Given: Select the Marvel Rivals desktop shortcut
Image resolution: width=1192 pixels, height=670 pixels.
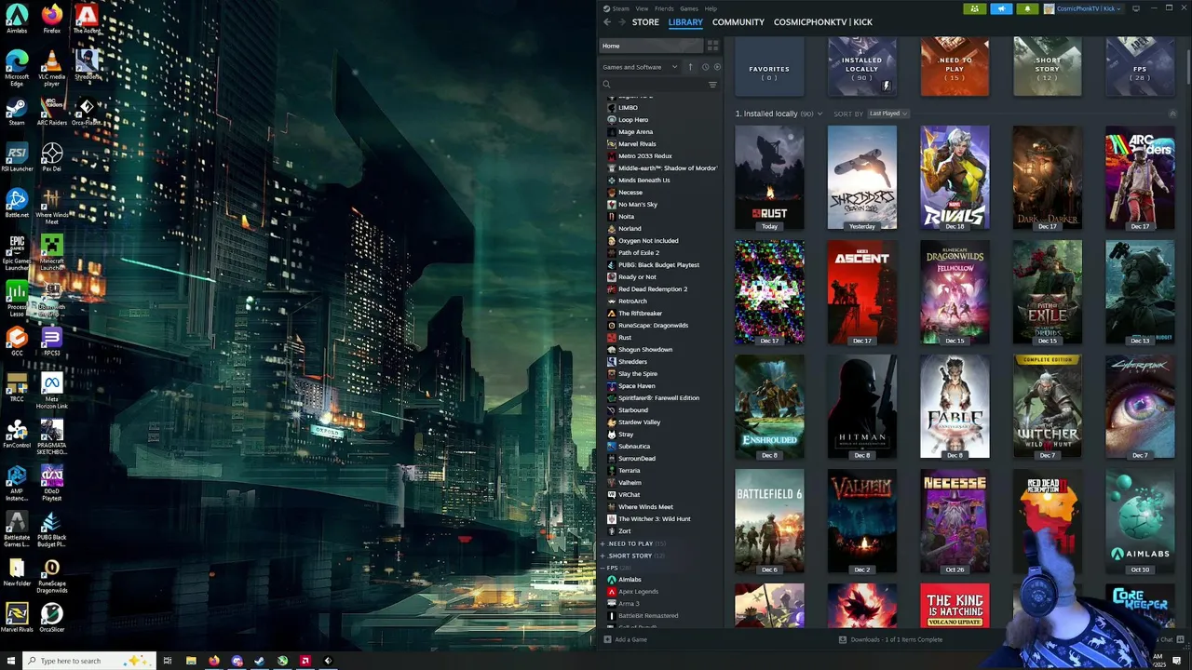Looking at the screenshot, I should point(17,617).
